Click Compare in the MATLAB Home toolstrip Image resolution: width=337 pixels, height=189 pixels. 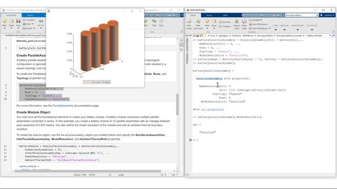coord(225,26)
